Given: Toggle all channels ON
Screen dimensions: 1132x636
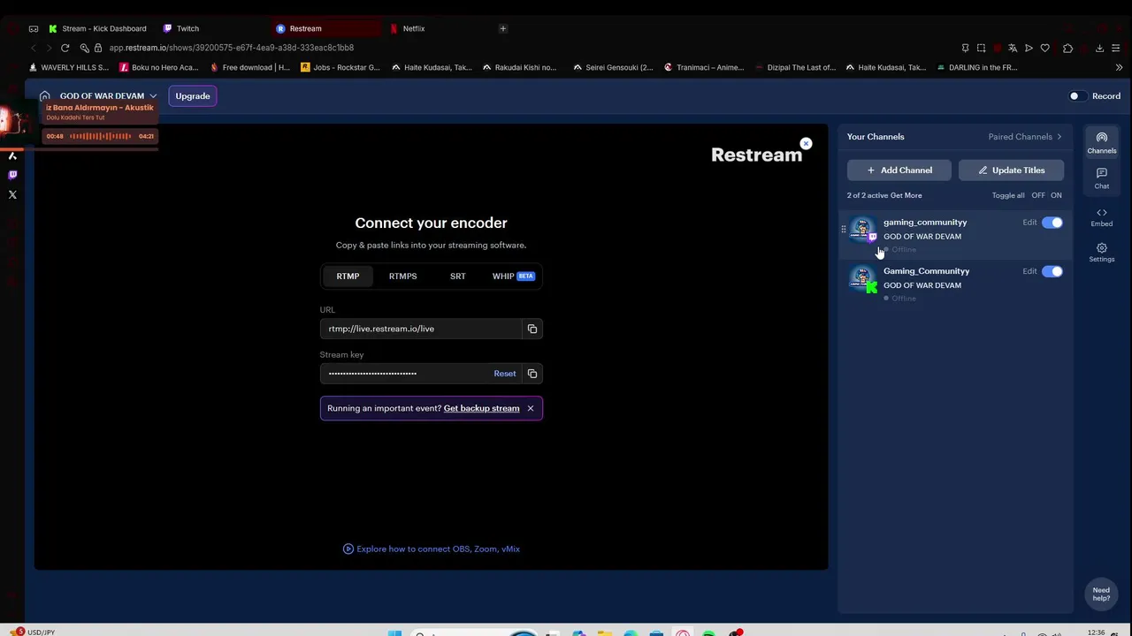Looking at the screenshot, I should pos(1056,195).
